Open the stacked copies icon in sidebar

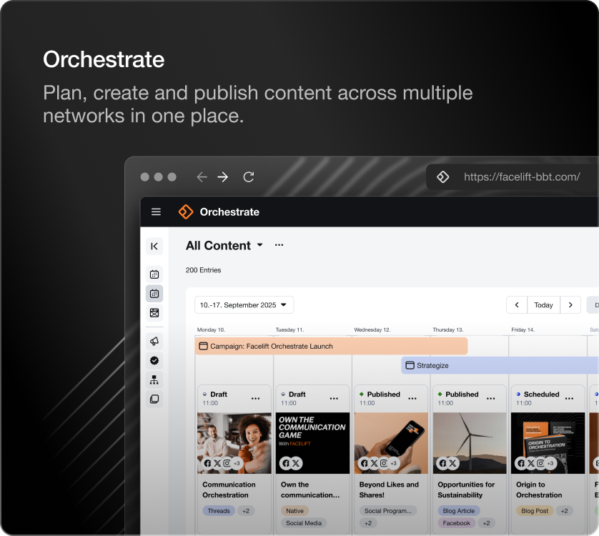point(154,399)
